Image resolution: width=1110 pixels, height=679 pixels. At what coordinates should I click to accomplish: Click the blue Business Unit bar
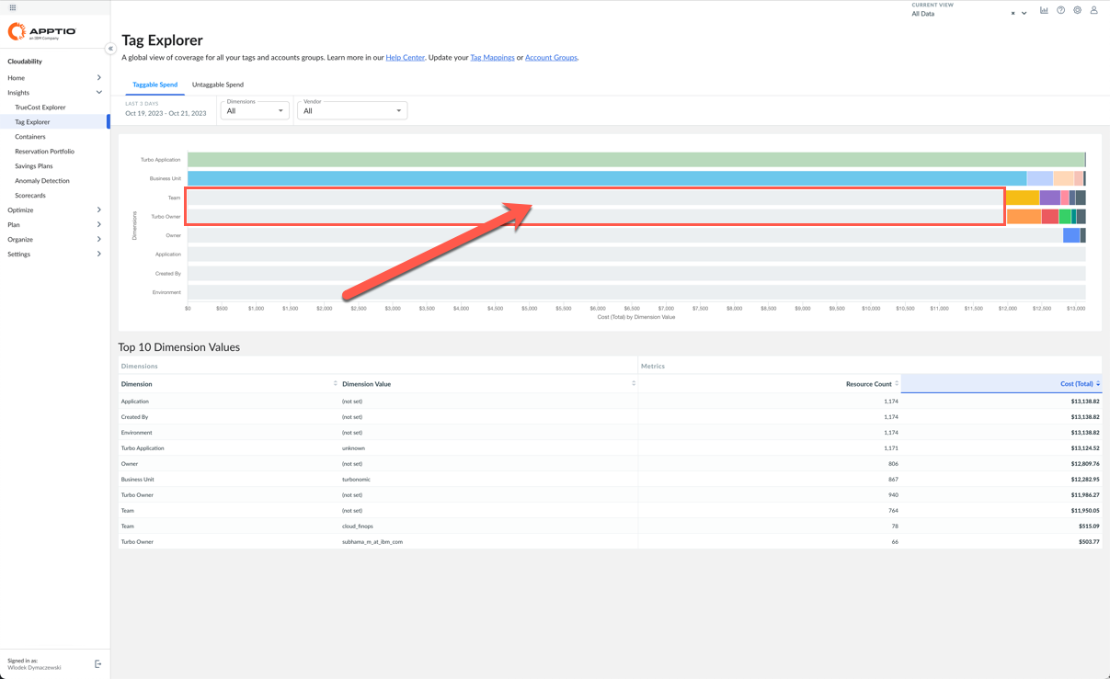[607, 178]
